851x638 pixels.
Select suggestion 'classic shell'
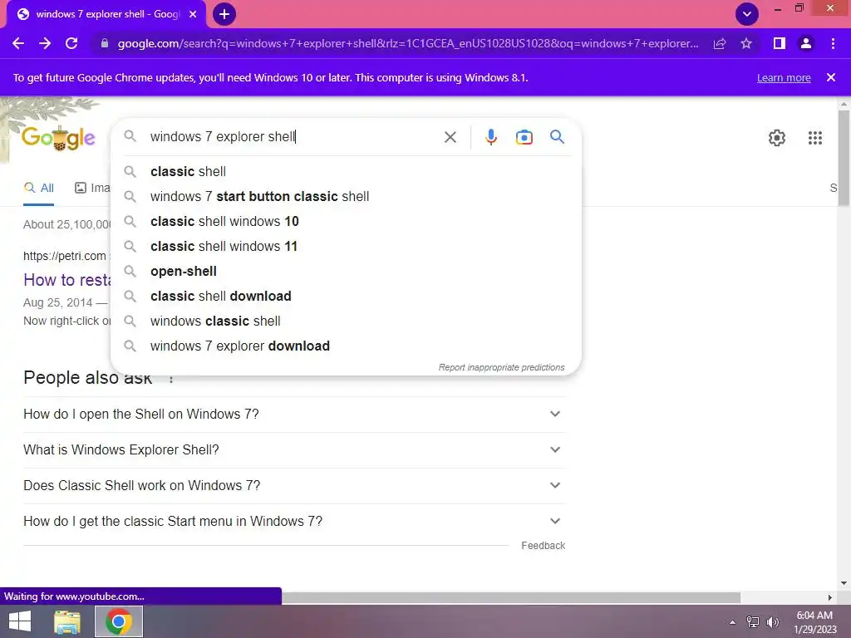pyautogui.click(x=346, y=171)
